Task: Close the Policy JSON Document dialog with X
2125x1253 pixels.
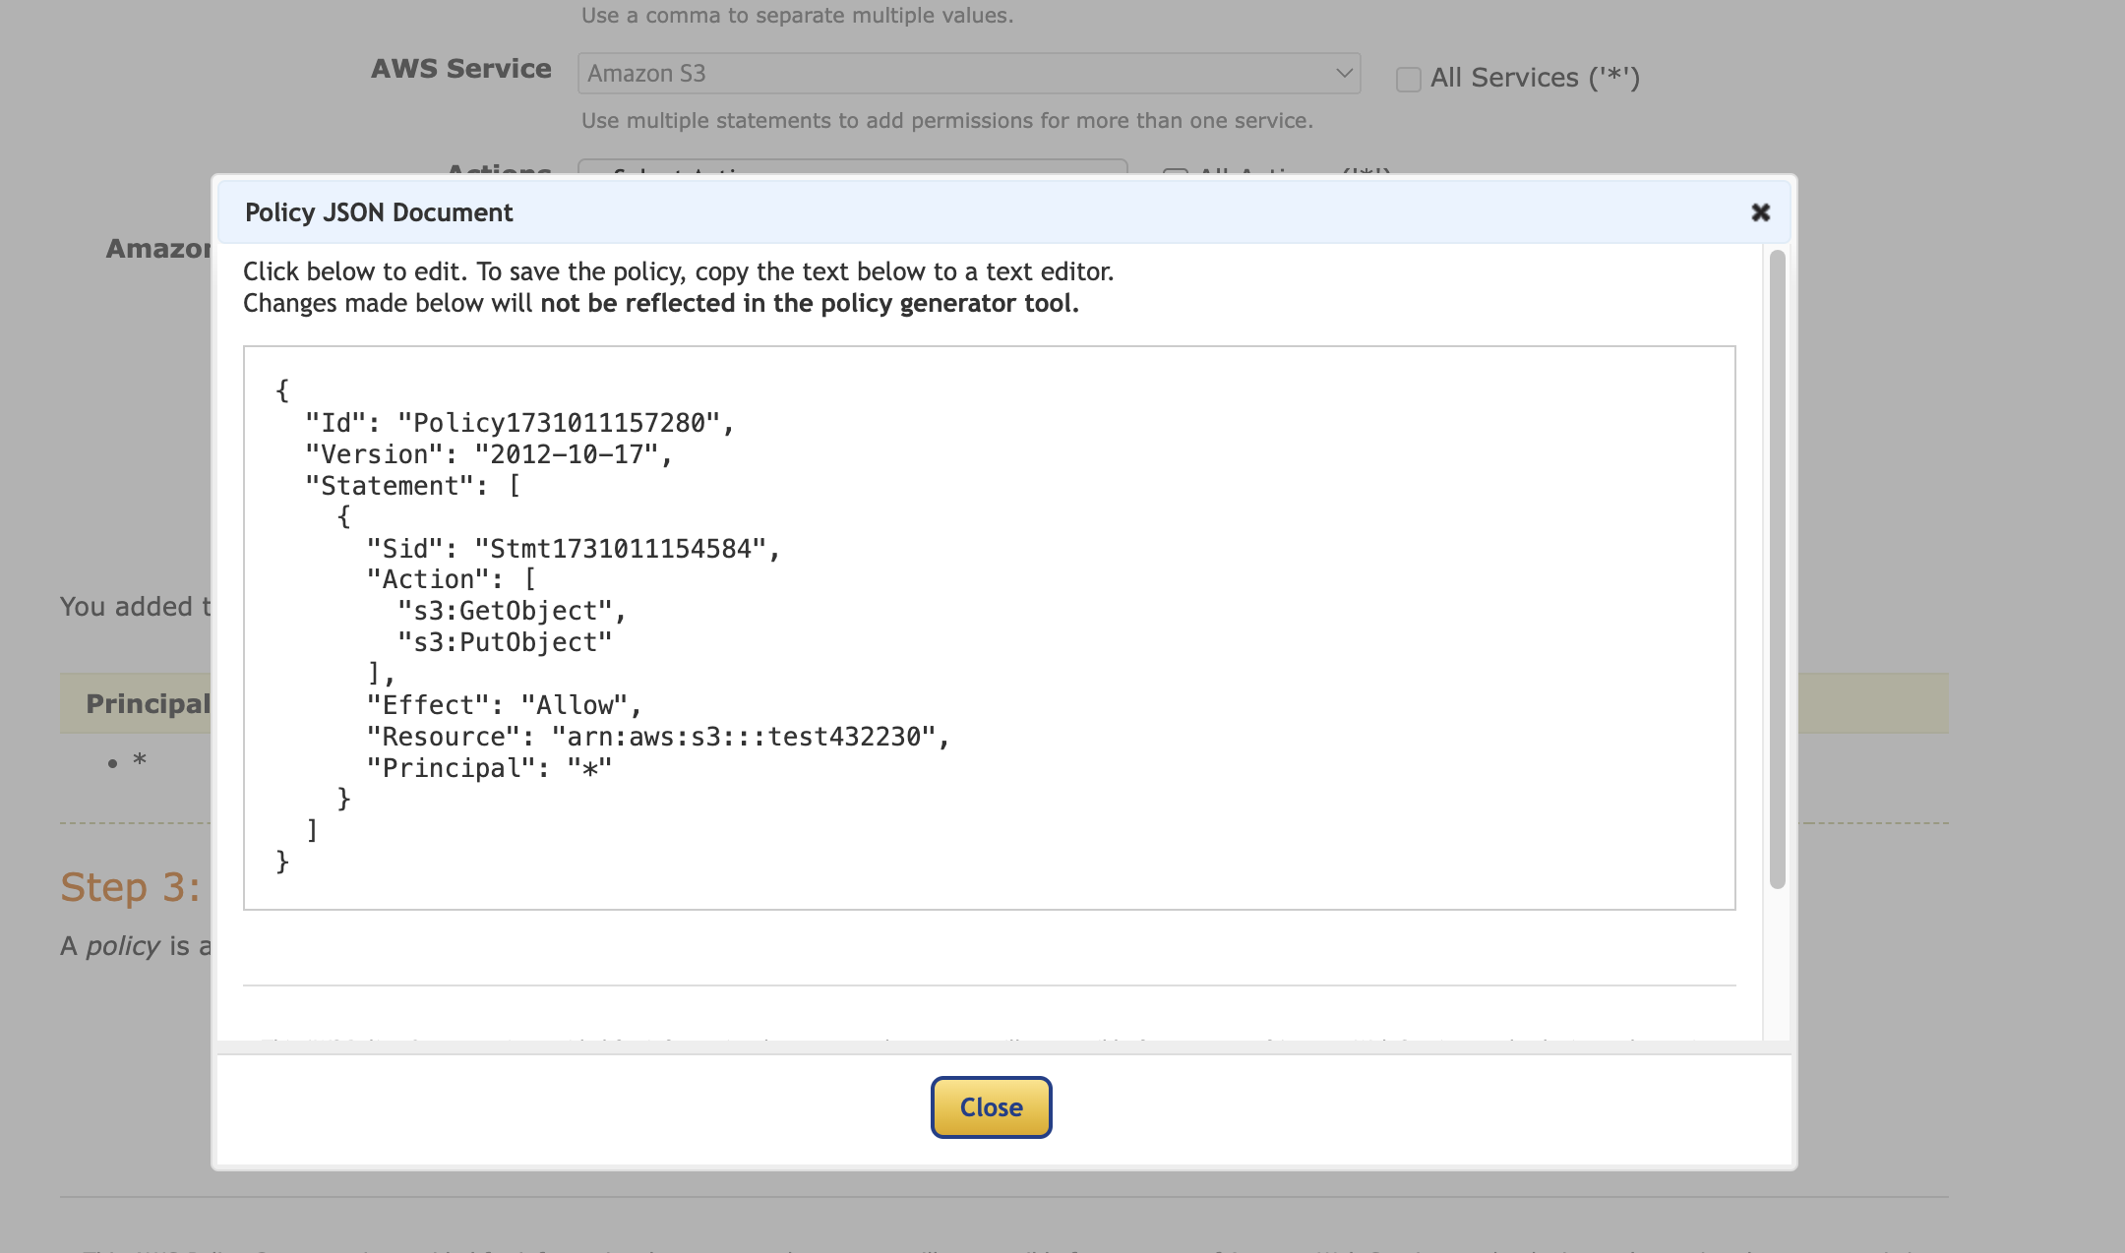Action: (x=1760, y=212)
